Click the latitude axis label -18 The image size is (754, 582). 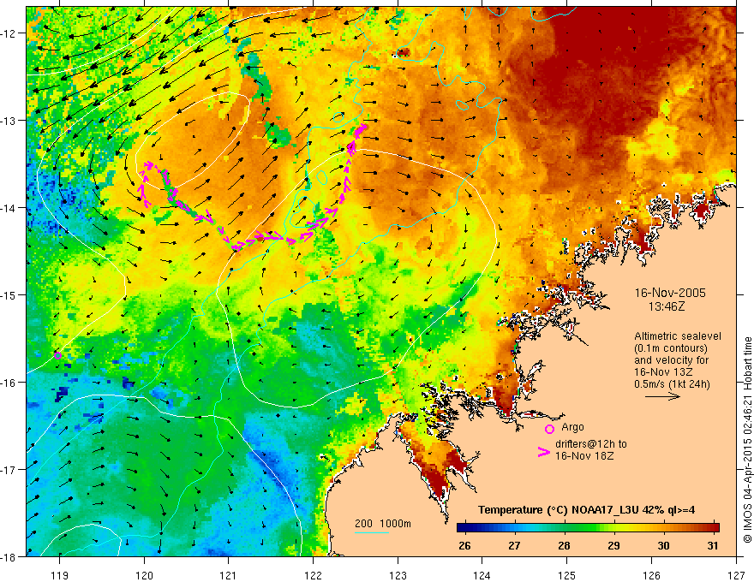[9, 557]
